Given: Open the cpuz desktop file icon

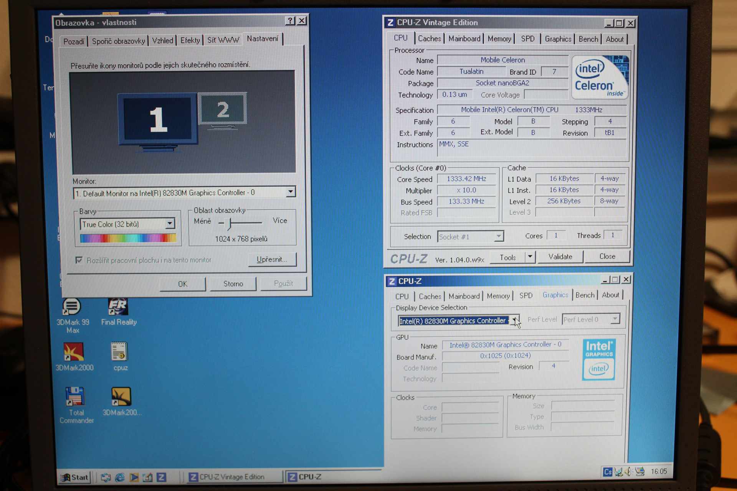Looking at the screenshot, I should pyautogui.click(x=119, y=352).
